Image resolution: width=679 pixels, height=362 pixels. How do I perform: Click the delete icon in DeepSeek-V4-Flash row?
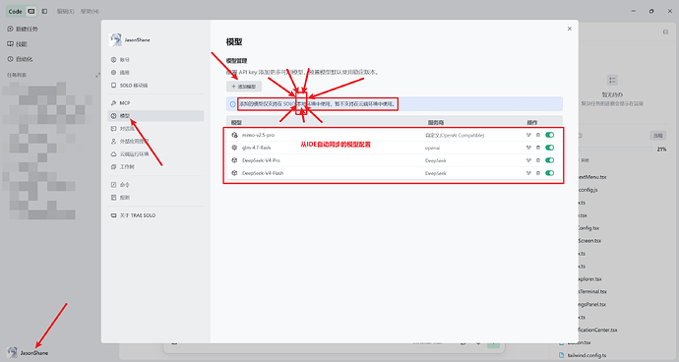coord(538,173)
